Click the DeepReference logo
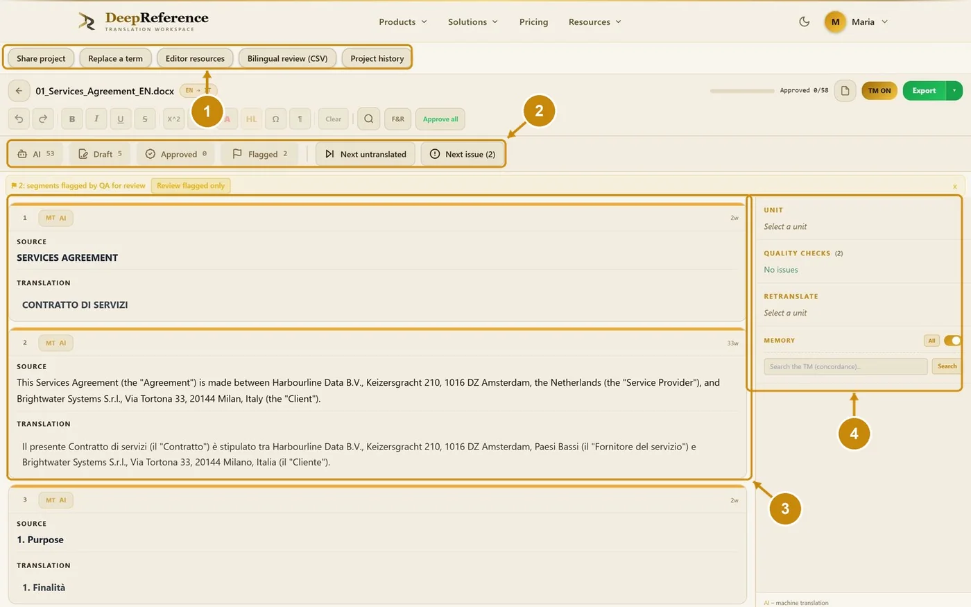The width and height of the screenshot is (971, 607). coord(144,22)
